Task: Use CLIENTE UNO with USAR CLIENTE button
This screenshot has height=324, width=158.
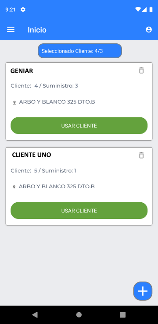Action: [79, 211]
